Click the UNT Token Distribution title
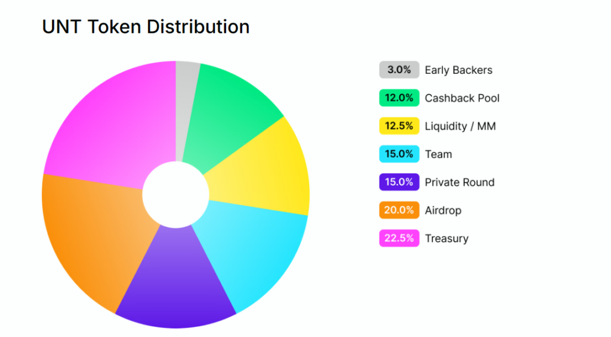 pyautogui.click(x=146, y=27)
